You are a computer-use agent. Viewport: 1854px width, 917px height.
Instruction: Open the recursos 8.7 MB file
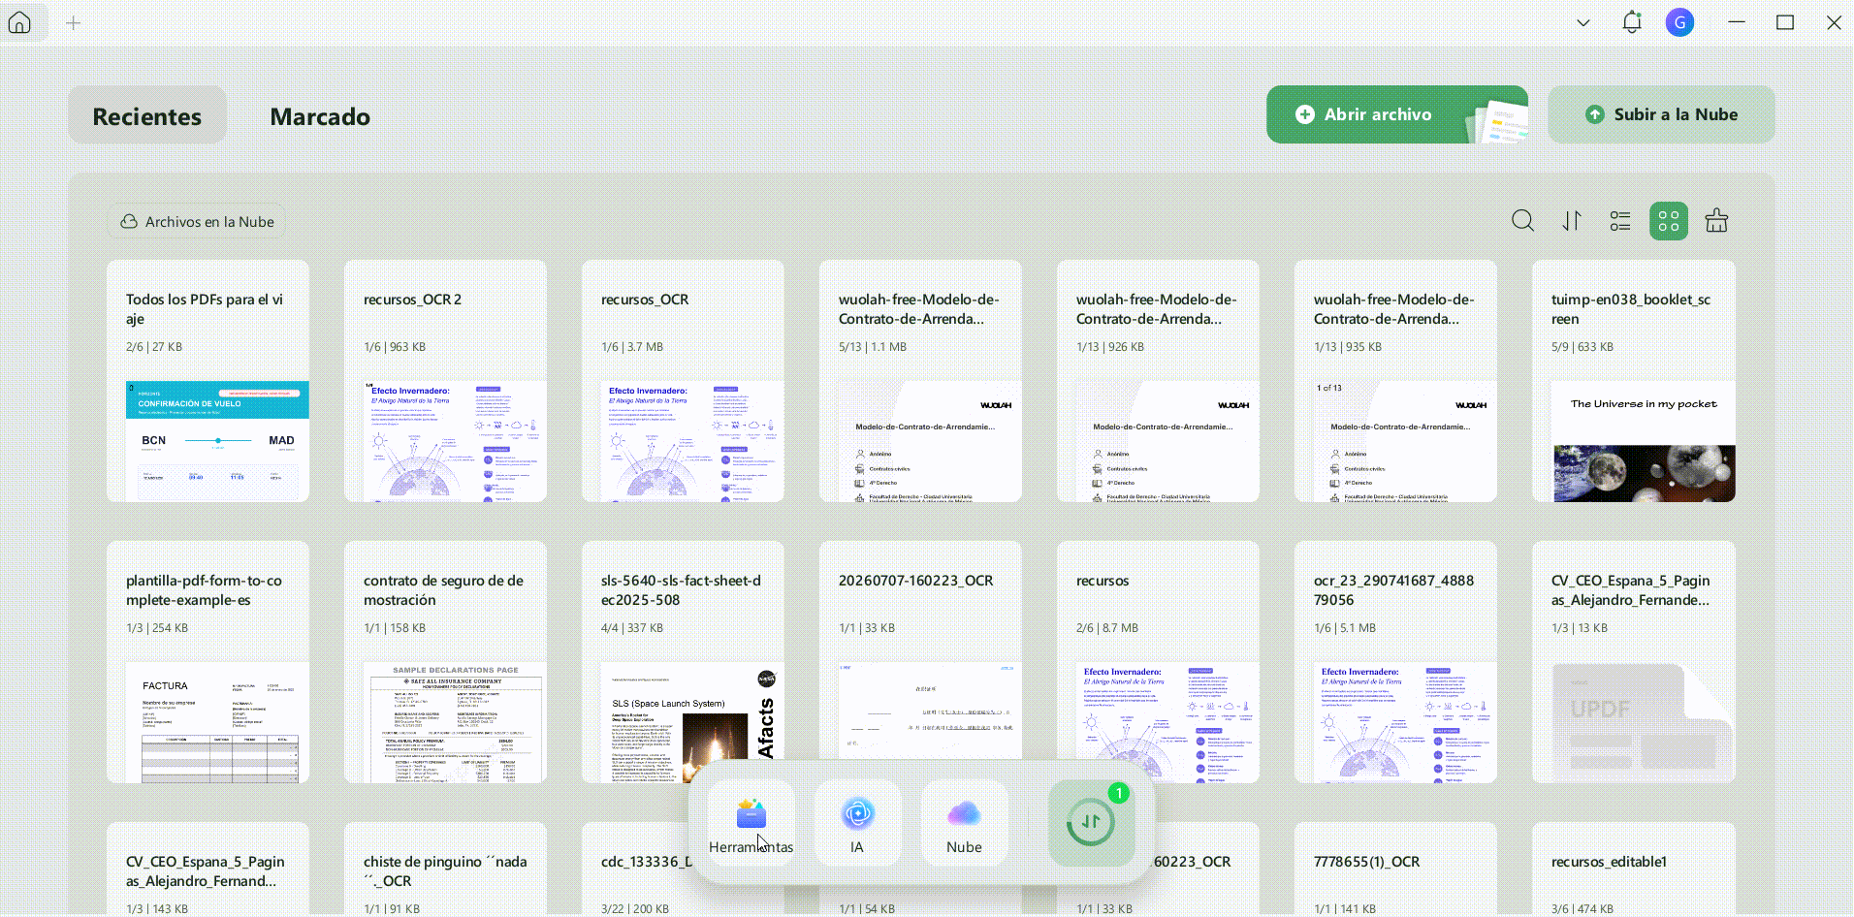tap(1158, 662)
